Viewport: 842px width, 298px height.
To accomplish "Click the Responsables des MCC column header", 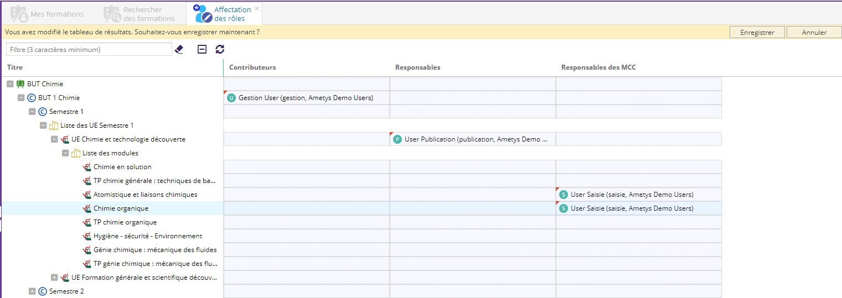I will [x=639, y=67].
